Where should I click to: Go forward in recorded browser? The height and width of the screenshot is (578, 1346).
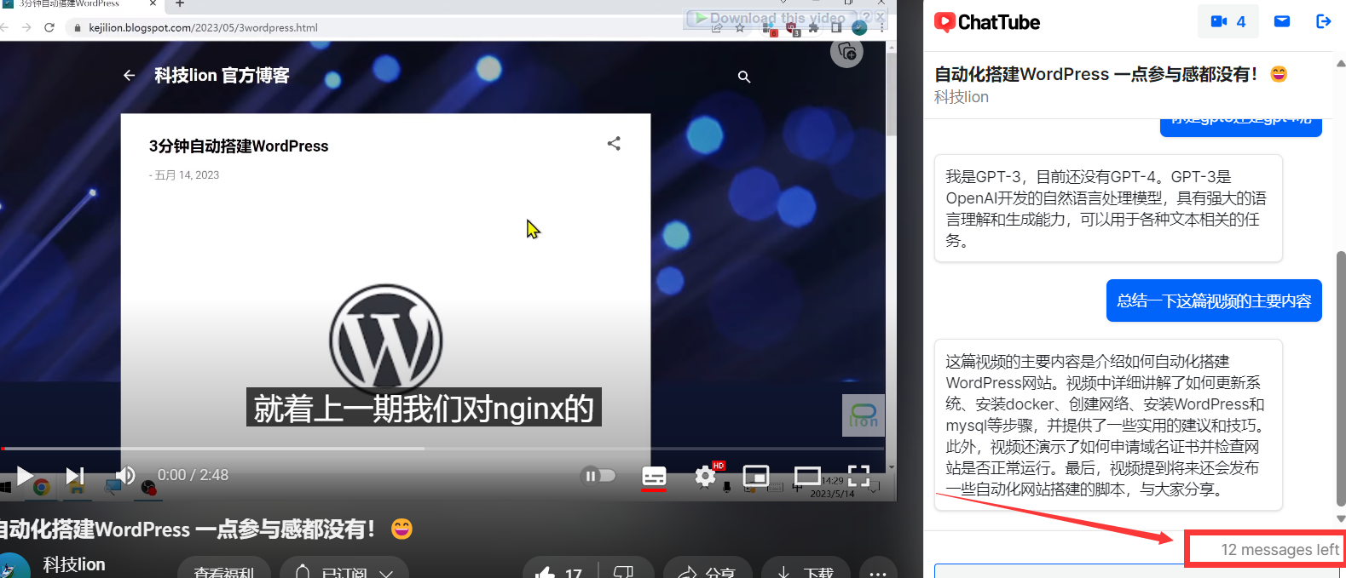click(26, 27)
